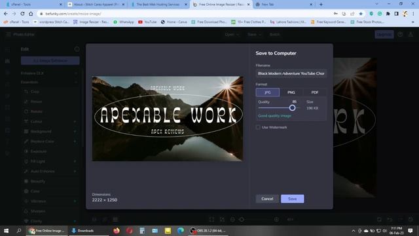Open a new browser tab with plus
Viewport: 419px width, 236px height.
coord(321,5)
